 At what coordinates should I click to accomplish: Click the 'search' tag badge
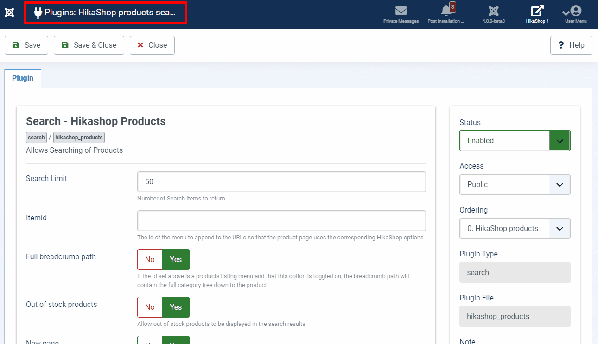pos(36,138)
